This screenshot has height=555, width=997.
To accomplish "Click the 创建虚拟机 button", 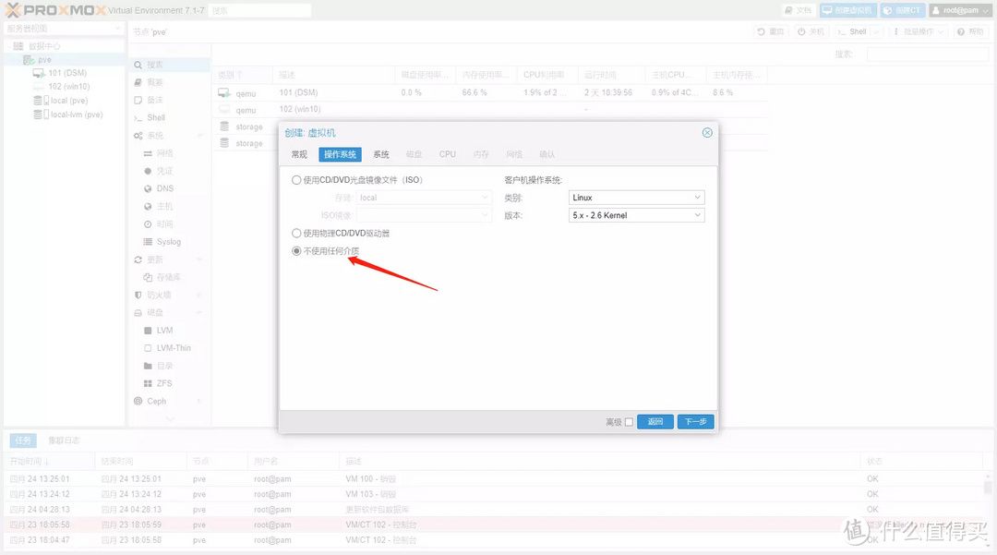I will 848,10.
